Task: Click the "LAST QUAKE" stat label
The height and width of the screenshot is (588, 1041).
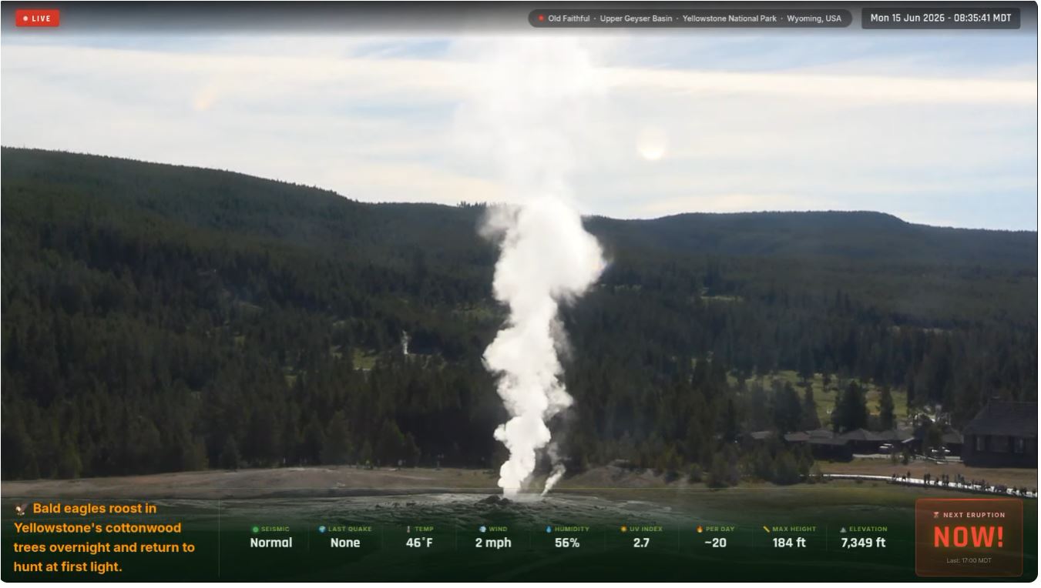Action: click(350, 530)
